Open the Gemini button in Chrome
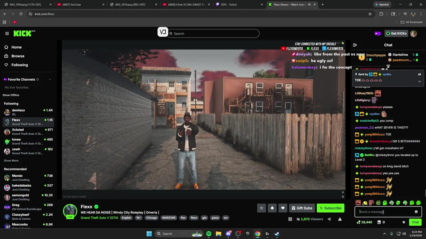Viewport: 426px width, 239px height. tap(381, 5)
